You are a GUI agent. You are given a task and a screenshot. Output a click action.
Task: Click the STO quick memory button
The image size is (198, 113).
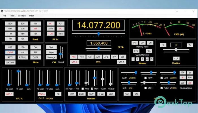[136, 51]
